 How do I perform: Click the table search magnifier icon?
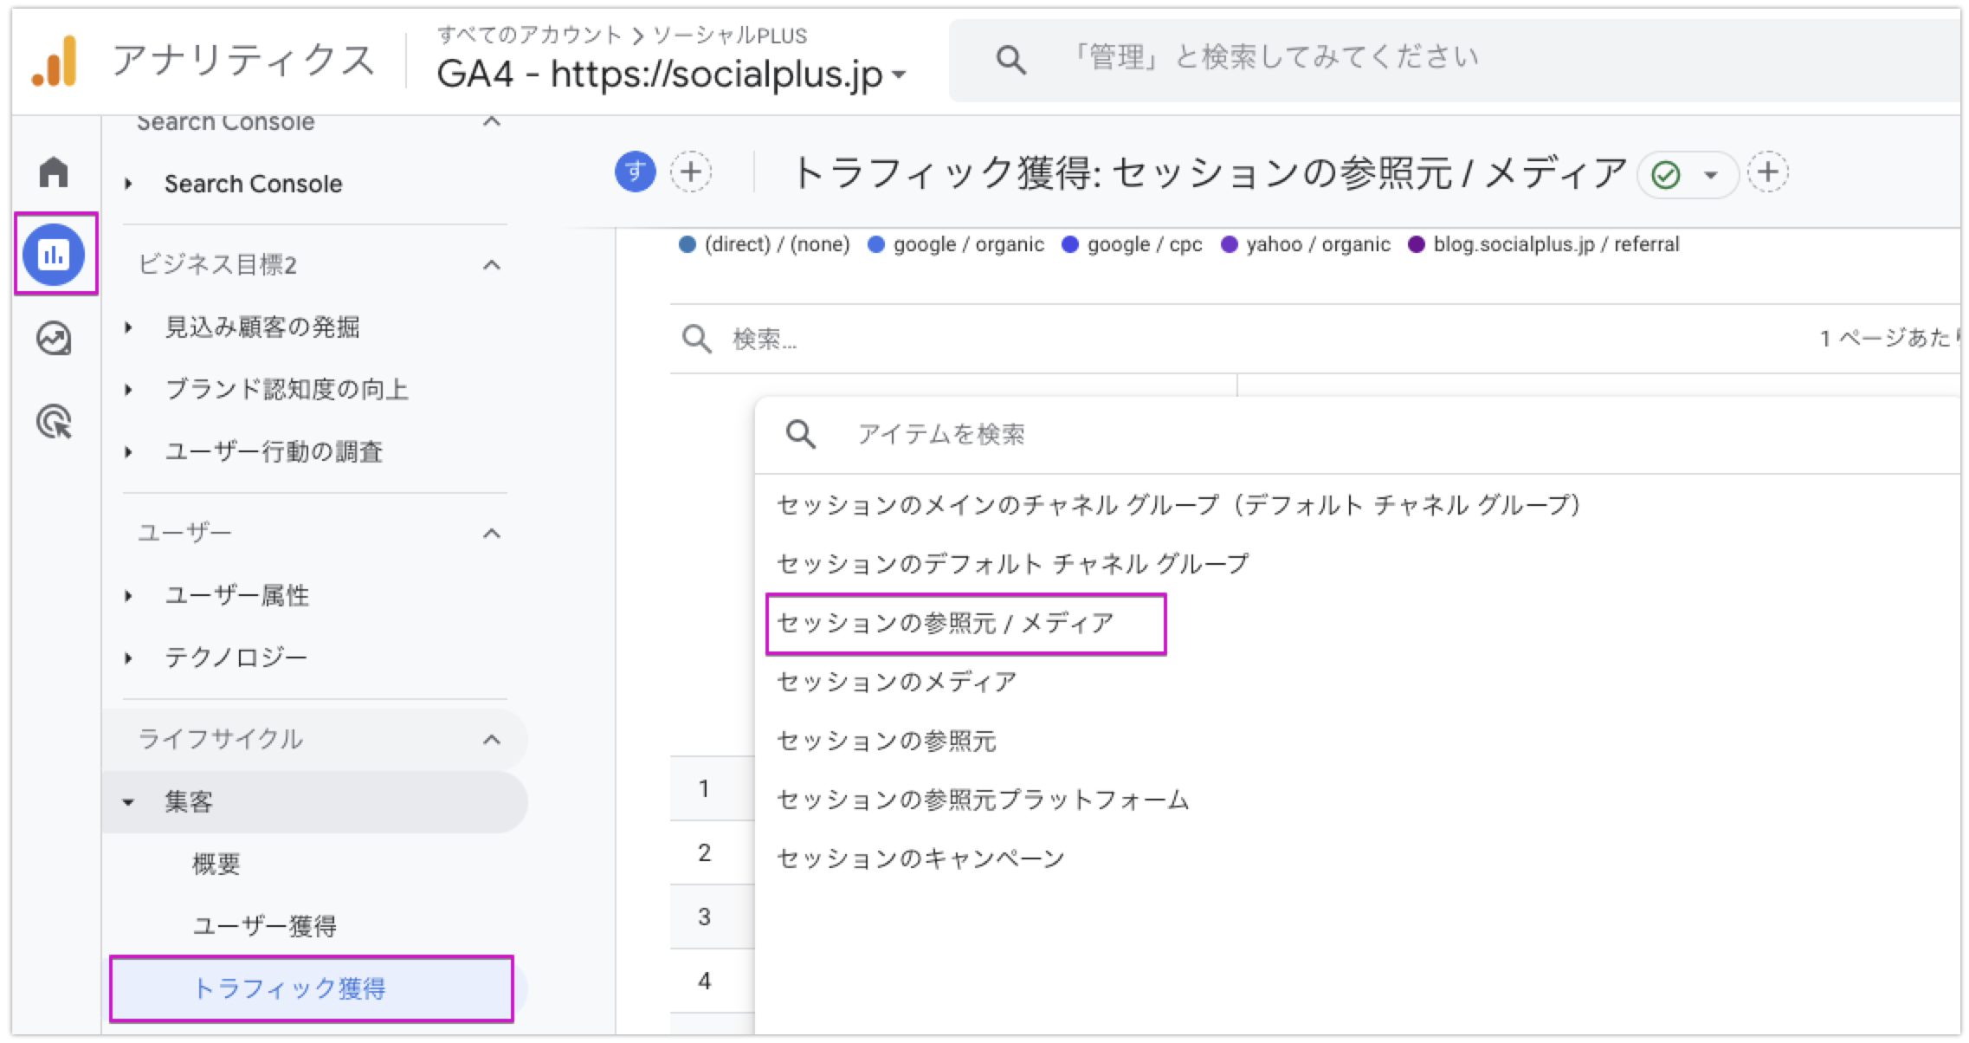[697, 339]
